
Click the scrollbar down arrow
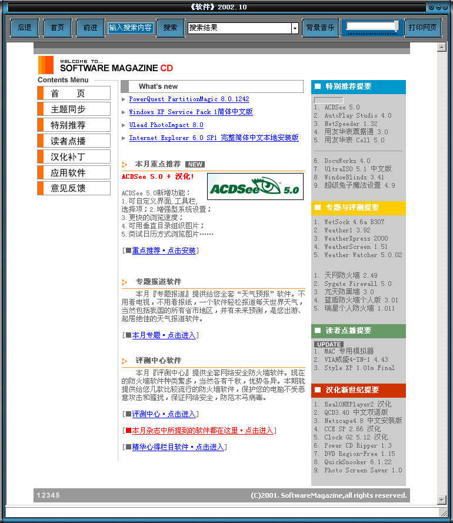click(x=442, y=499)
